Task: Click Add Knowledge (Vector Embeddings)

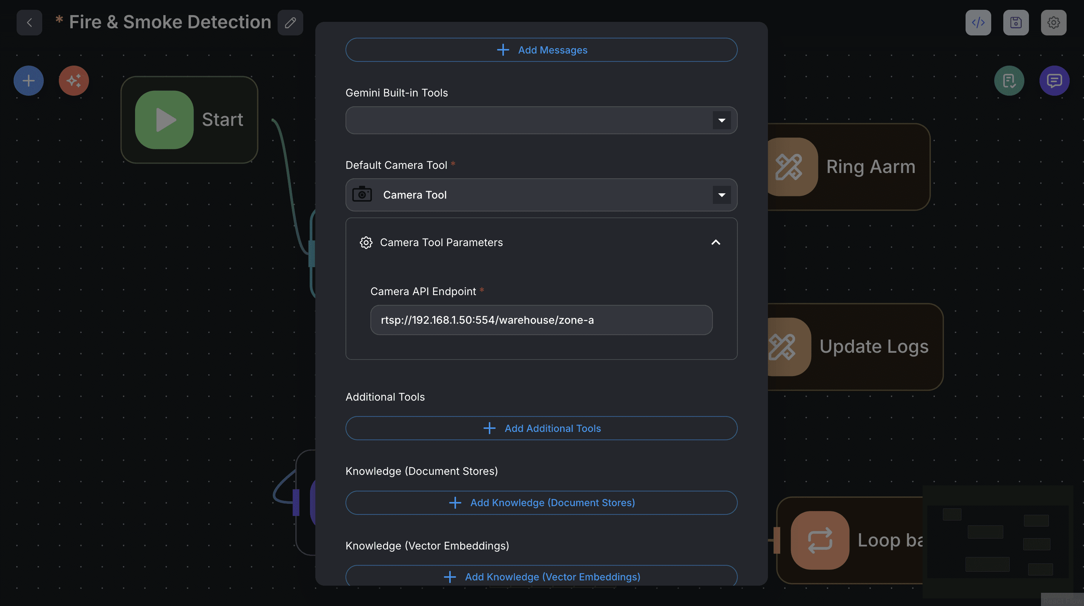Action: (x=541, y=576)
